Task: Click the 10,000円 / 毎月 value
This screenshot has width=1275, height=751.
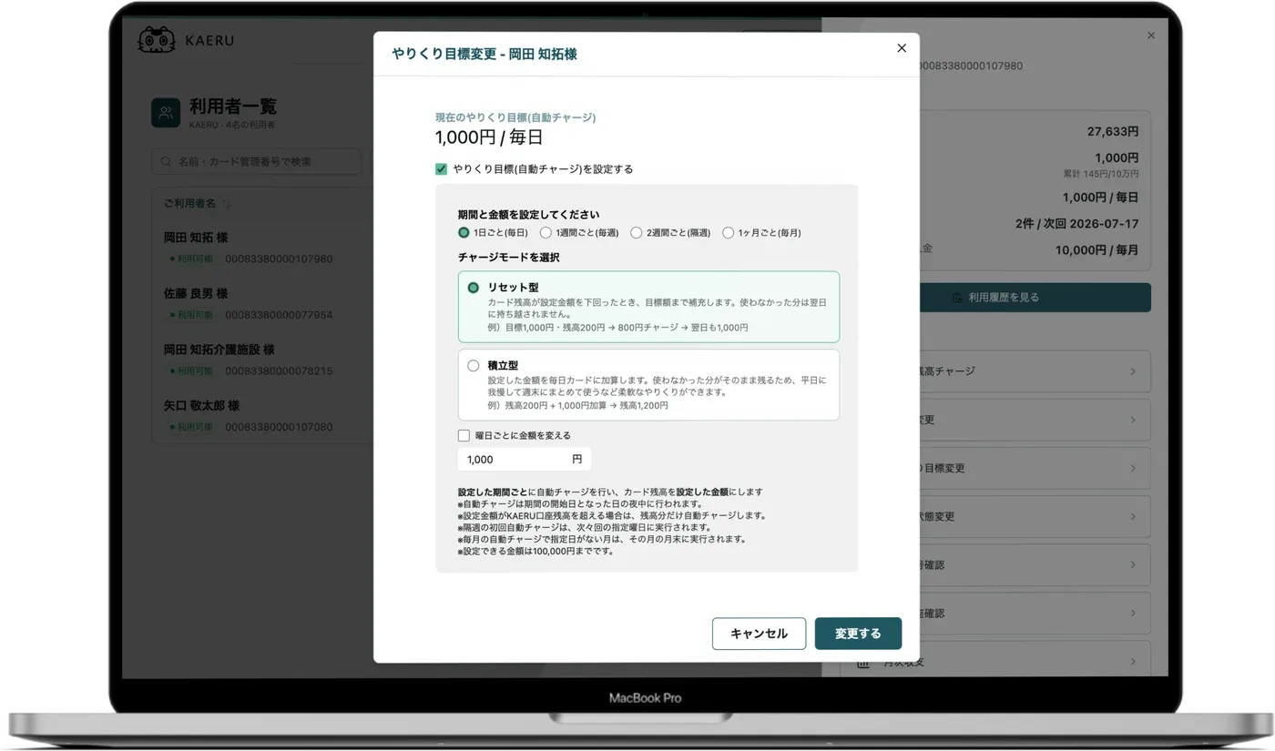Action: pyautogui.click(x=1097, y=249)
